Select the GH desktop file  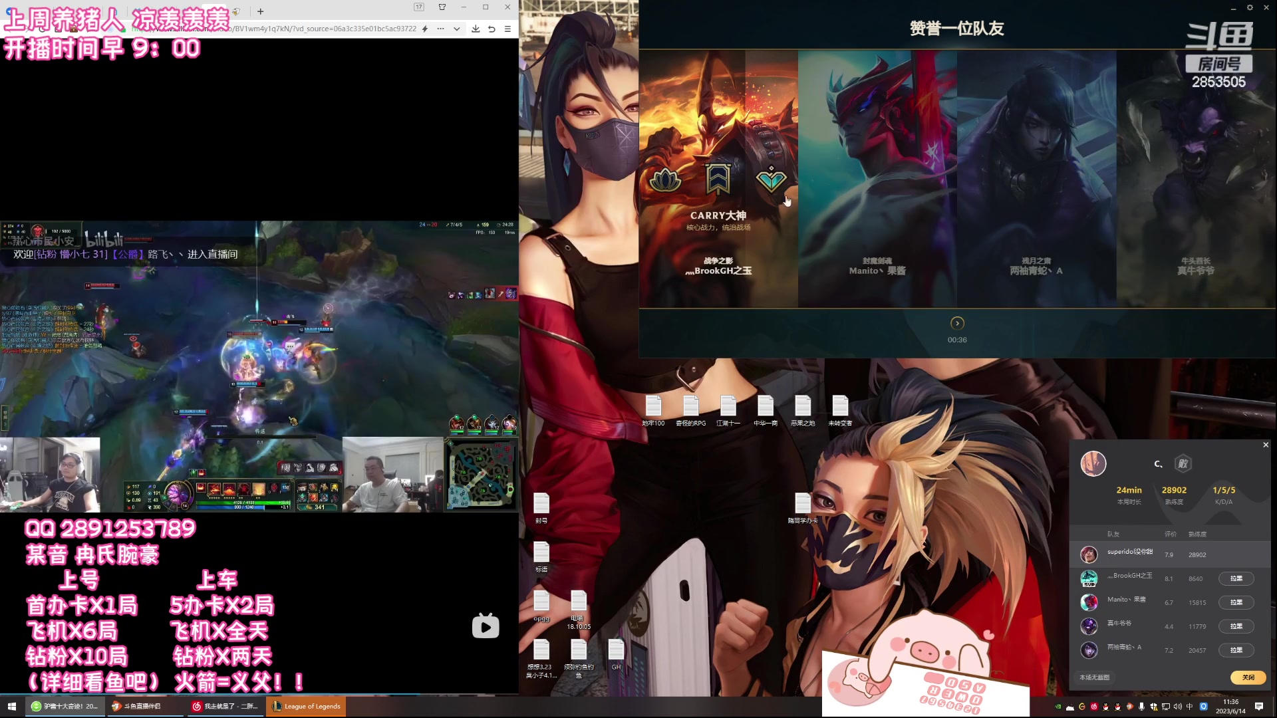tap(616, 655)
